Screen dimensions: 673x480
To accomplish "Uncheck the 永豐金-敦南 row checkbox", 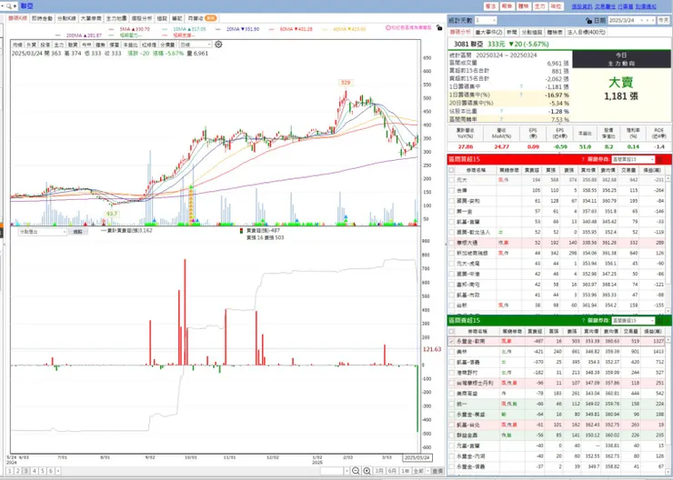I will click(451, 342).
